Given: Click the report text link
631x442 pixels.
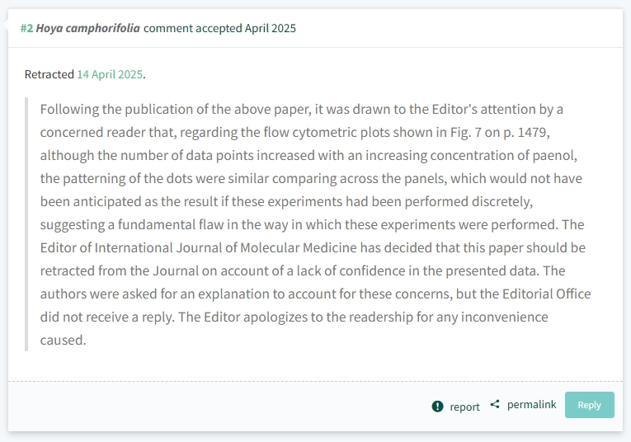Looking at the screenshot, I should coord(465,407).
